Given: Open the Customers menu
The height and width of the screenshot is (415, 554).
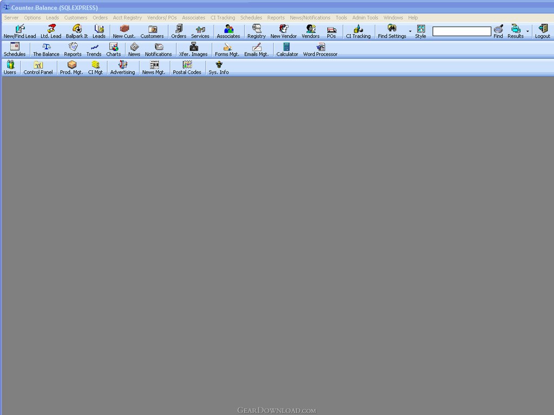Looking at the screenshot, I should pyautogui.click(x=76, y=18).
